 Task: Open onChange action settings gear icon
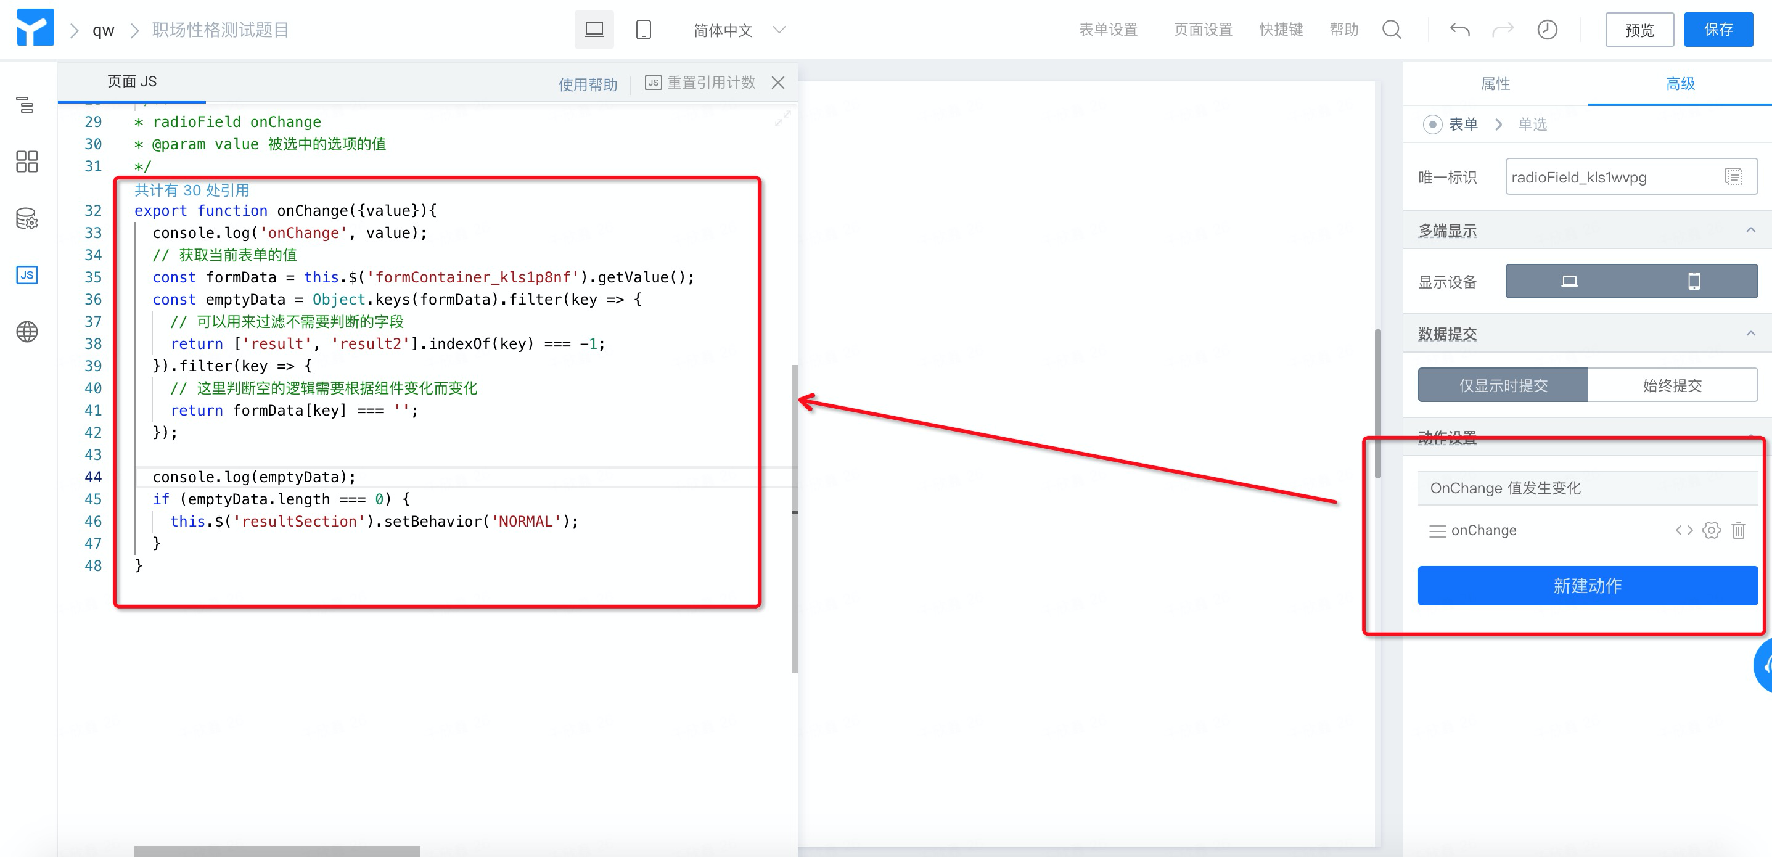pos(1711,530)
